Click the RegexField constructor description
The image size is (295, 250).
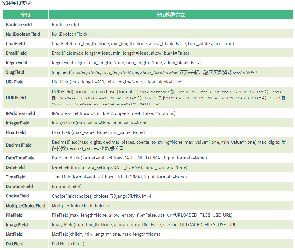click(127, 63)
